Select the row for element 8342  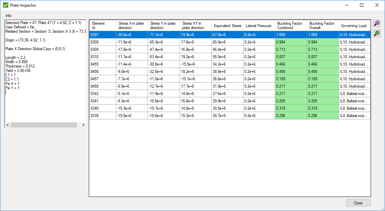tap(230, 94)
